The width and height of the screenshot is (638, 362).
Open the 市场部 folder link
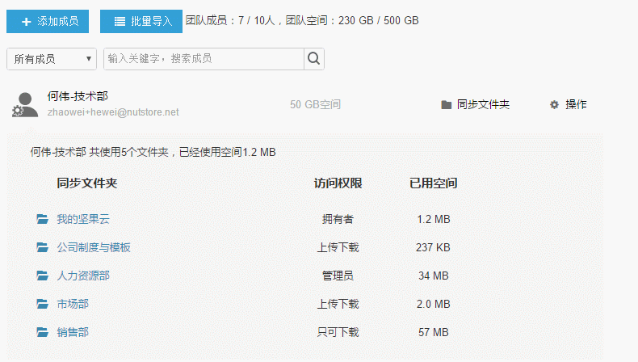point(73,304)
